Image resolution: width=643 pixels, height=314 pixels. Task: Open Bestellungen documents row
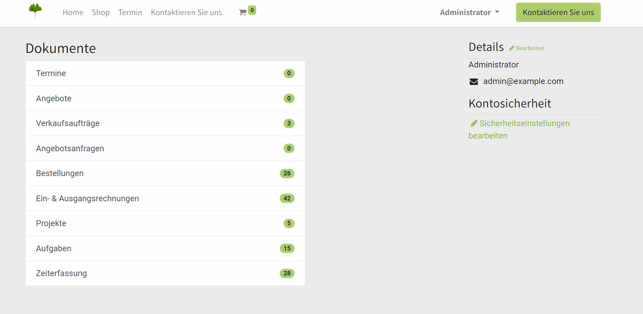60,173
